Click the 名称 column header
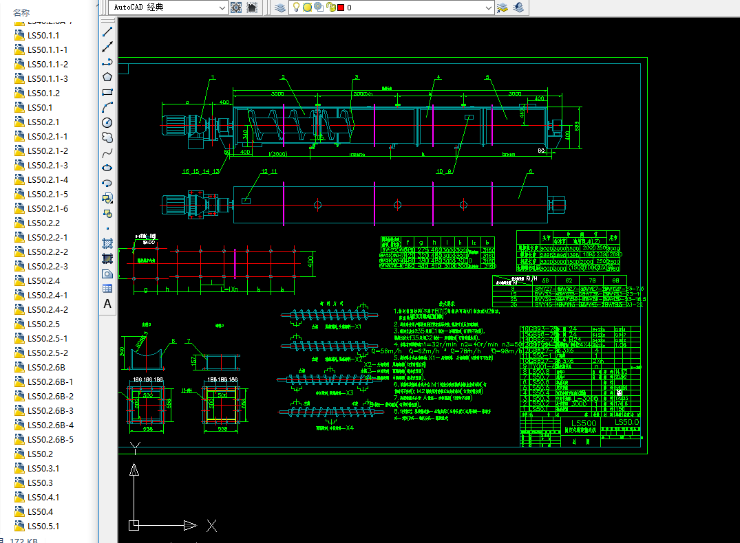The height and width of the screenshot is (543, 740). pos(21,12)
